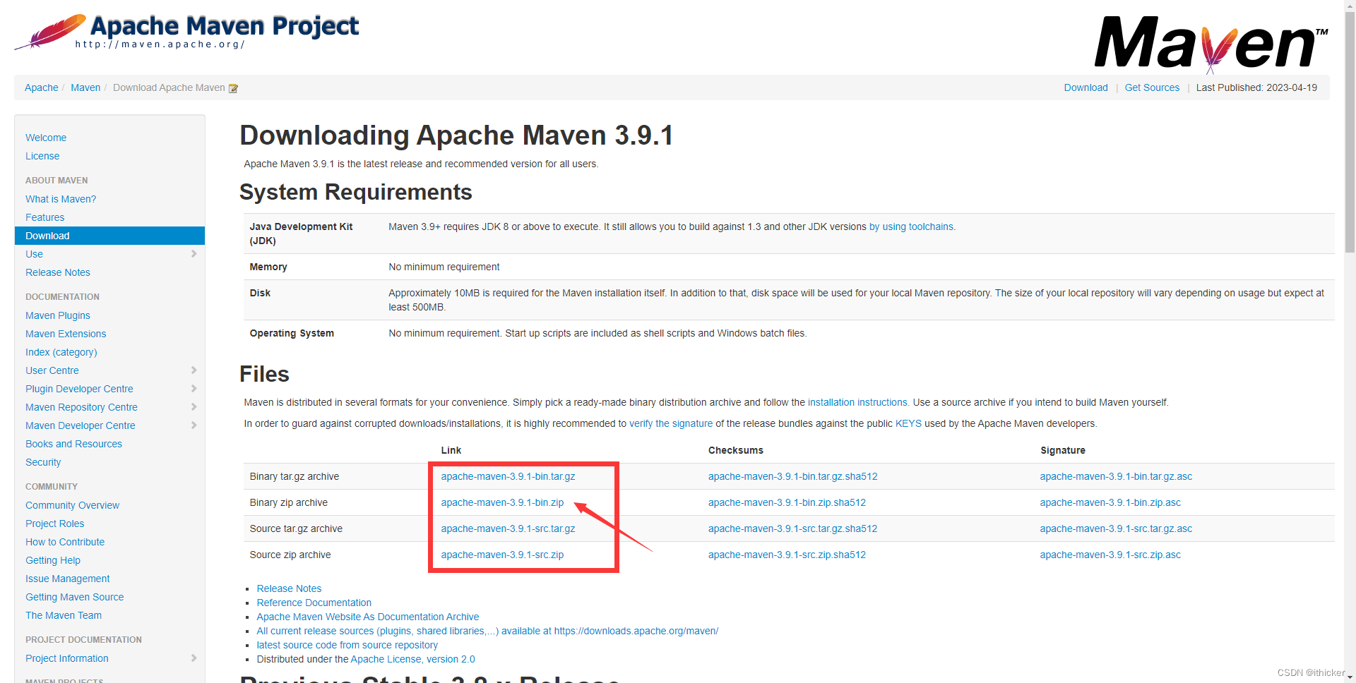The image size is (1356, 683).
Task: Open How to Contribute sidebar link
Action: click(65, 542)
